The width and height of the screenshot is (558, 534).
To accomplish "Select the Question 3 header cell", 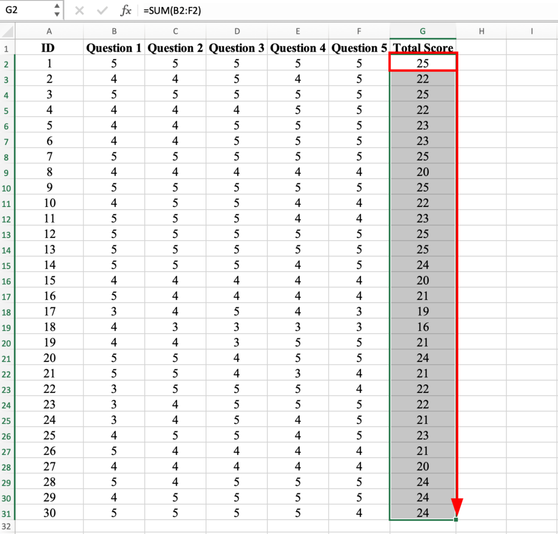I will (x=236, y=47).
